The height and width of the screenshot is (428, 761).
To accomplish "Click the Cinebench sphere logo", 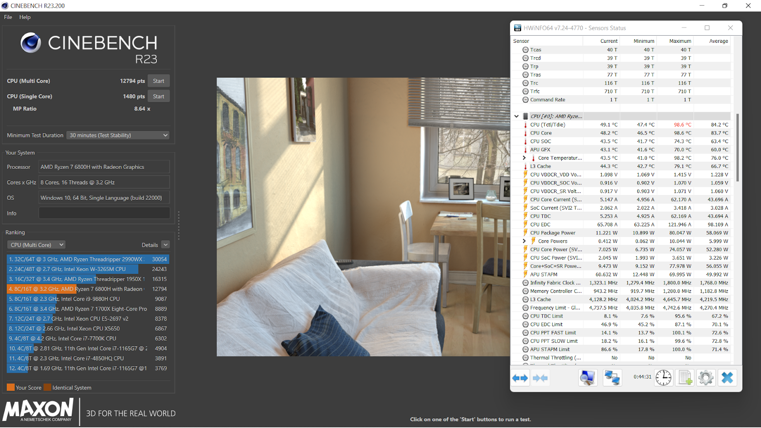I will [30, 43].
